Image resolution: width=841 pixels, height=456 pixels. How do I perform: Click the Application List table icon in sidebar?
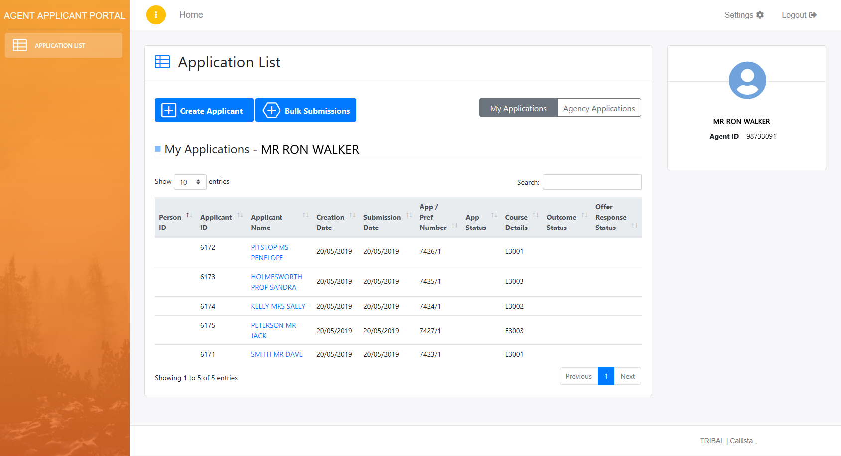pyautogui.click(x=20, y=45)
